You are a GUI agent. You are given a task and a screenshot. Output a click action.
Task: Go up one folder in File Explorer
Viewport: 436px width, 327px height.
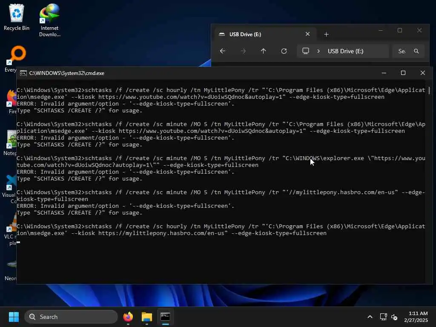tap(263, 51)
